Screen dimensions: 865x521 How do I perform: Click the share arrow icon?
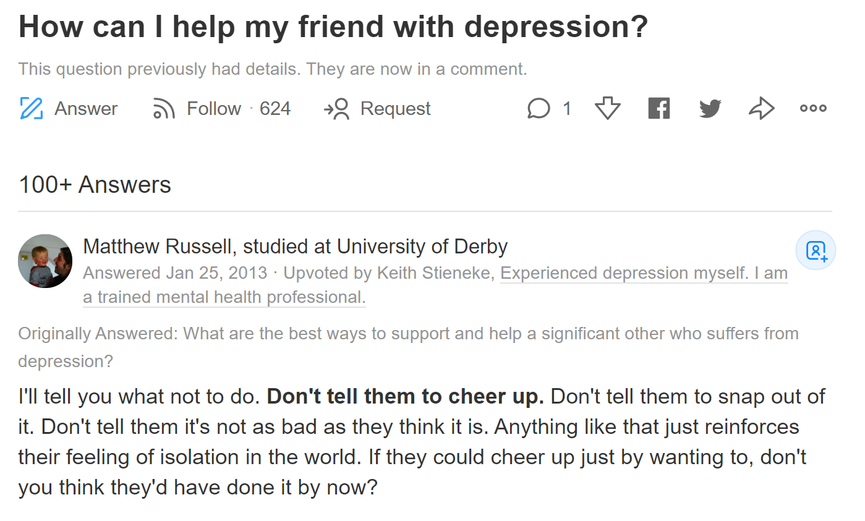(x=761, y=108)
